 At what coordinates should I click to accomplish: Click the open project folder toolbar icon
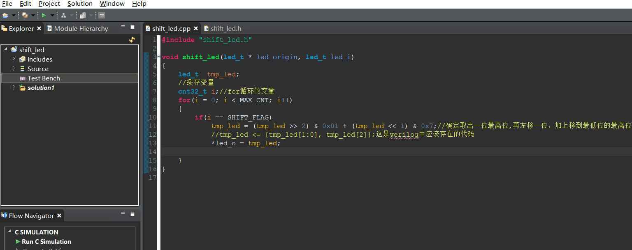click(5, 15)
